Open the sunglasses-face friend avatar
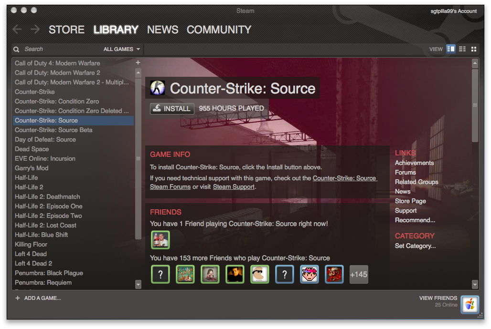 point(260,274)
